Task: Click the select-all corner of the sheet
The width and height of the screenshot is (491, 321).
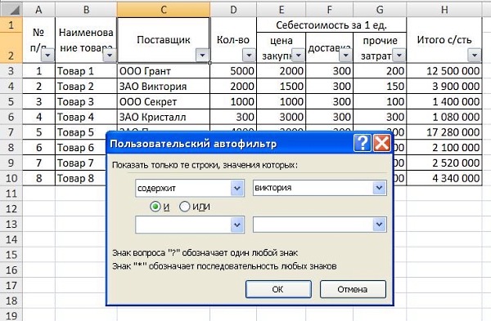Action: click(11, 9)
